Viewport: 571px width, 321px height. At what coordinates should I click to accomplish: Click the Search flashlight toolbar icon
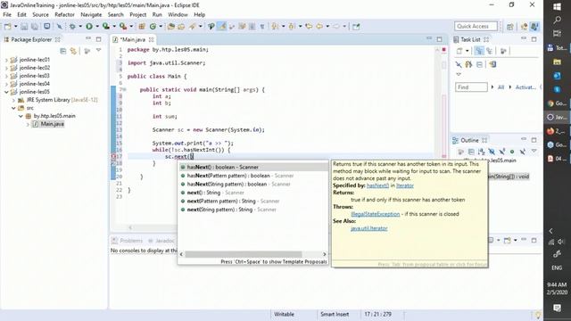tap(193, 27)
